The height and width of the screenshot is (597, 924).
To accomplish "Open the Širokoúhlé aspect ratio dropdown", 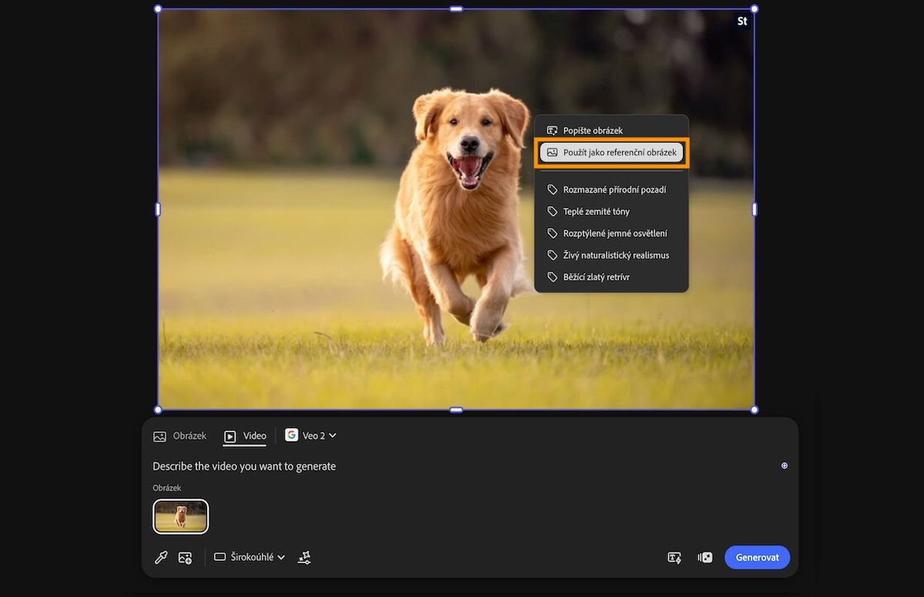I will [x=249, y=557].
